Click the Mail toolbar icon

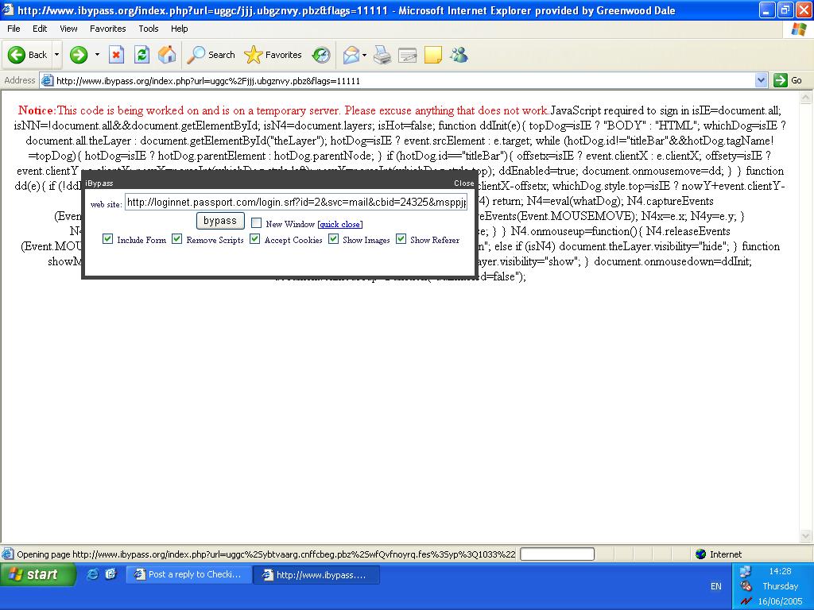click(x=351, y=55)
